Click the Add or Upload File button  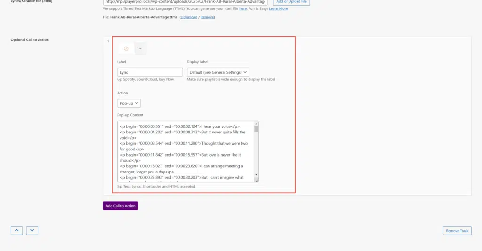pyautogui.click(x=291, y=2)
